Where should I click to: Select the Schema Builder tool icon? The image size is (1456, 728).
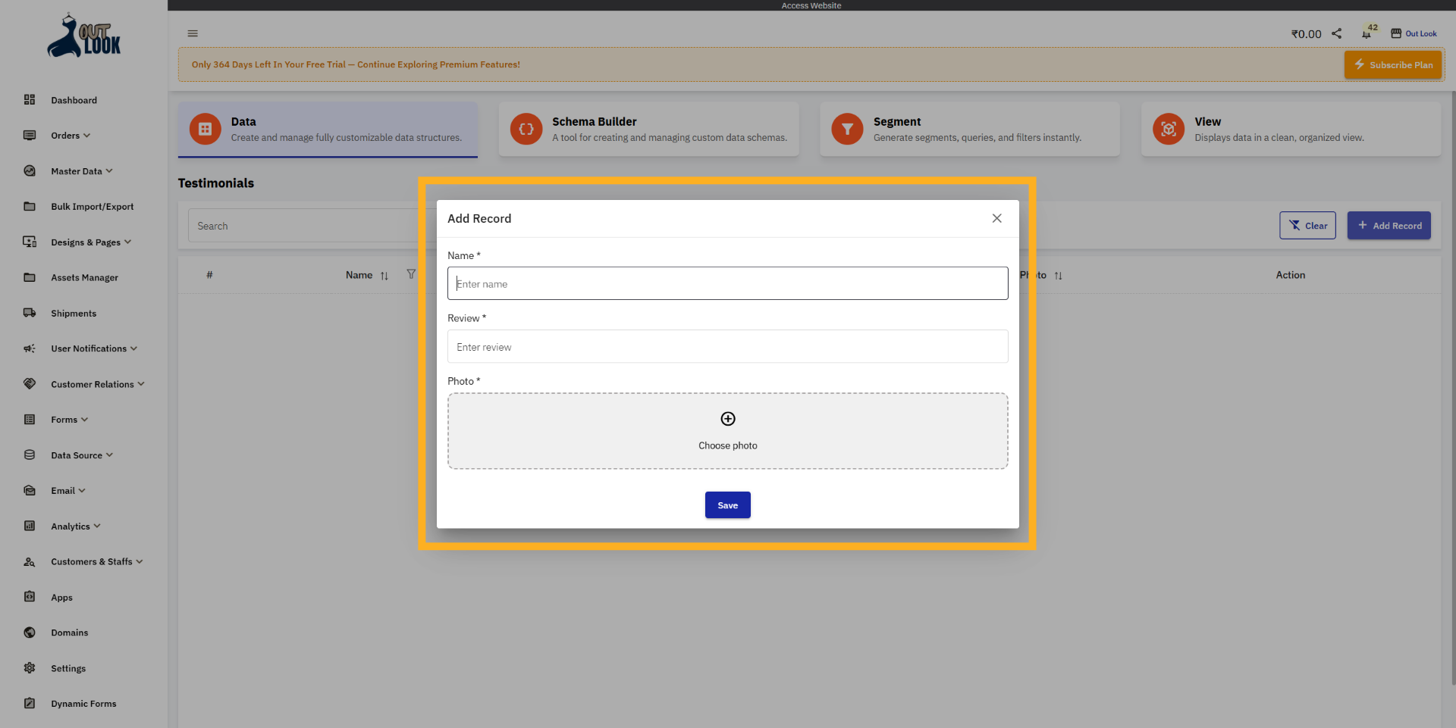(526, 129)
